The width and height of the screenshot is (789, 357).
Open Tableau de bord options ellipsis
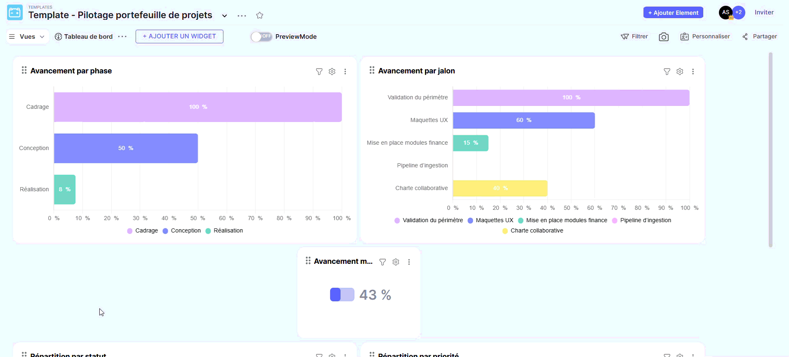click(122, 37)
